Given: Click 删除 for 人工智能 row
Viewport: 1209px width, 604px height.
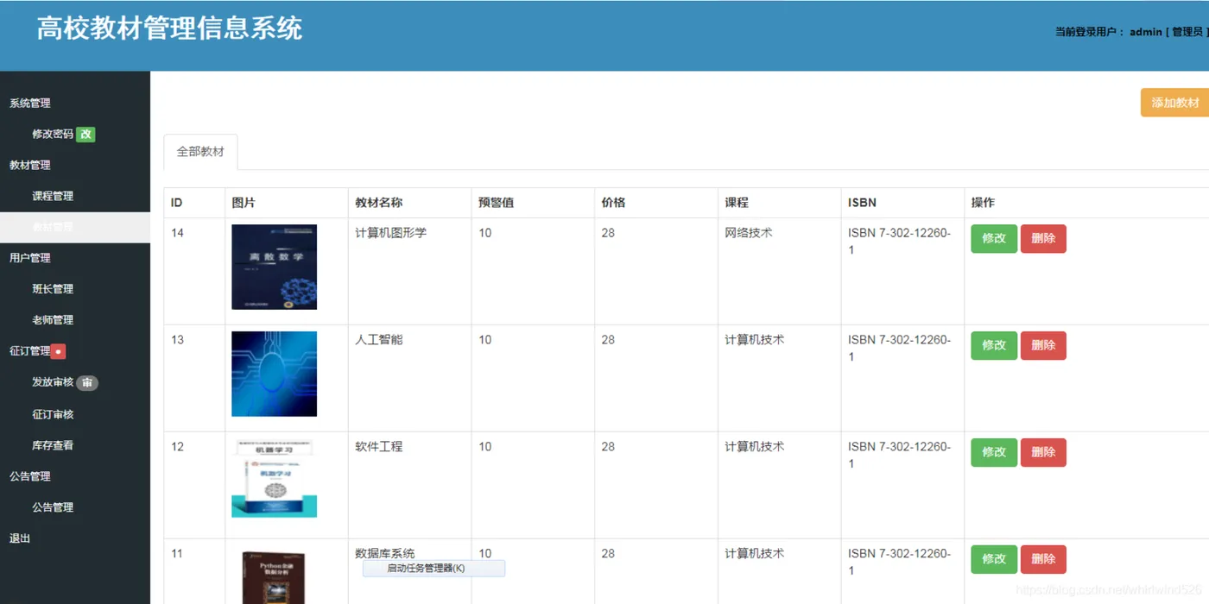Looking at the screenshot, I should click(x=1043, y=346).
